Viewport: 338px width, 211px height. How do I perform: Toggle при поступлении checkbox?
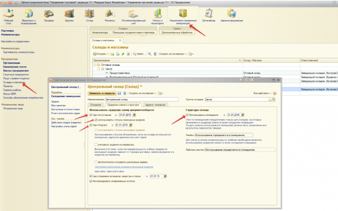coord(91,115)
